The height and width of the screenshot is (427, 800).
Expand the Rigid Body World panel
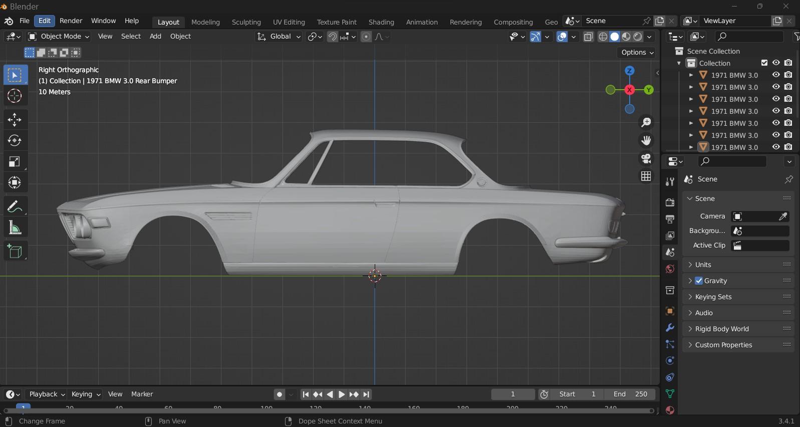pyautogui.click(x=738, y=329)
